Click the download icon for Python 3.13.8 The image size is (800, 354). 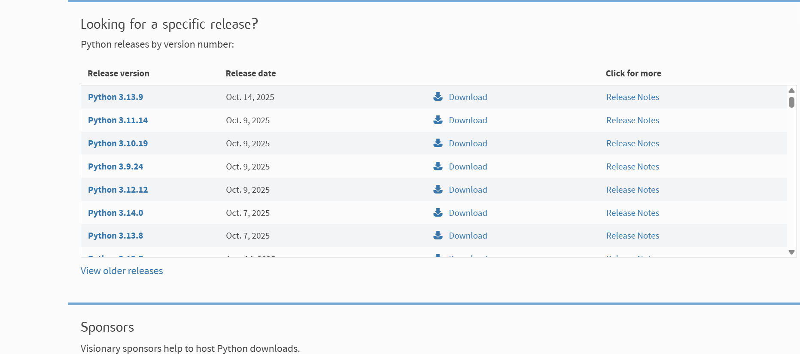(x=438, y=235)
